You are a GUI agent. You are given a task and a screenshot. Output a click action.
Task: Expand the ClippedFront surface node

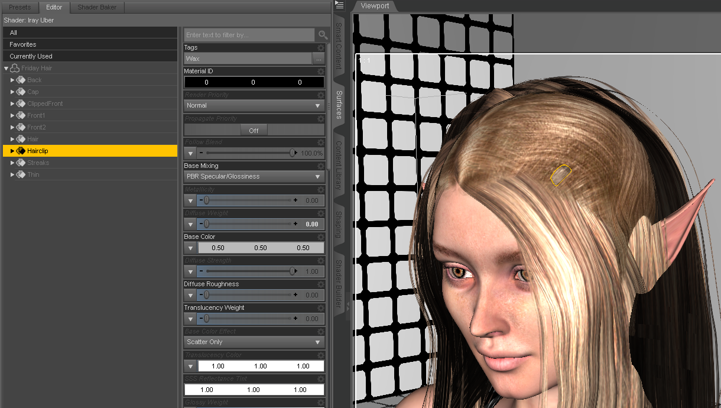click(x=12, y=103)
